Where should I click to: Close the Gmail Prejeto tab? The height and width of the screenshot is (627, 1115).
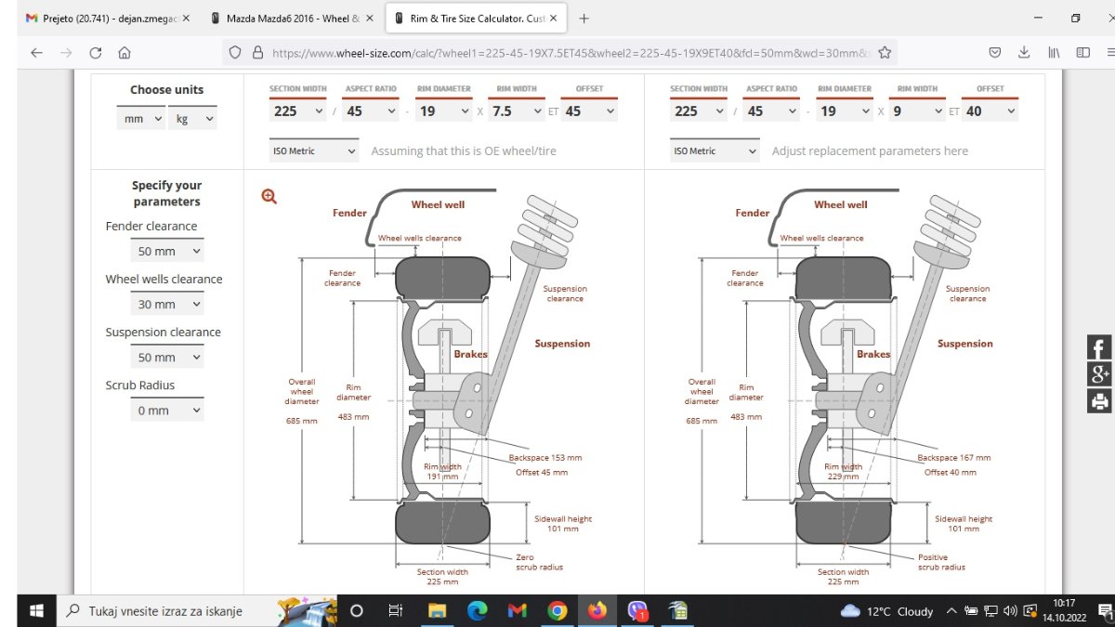[186, 18]
